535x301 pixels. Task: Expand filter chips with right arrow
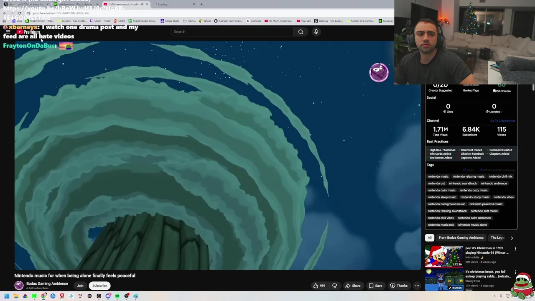click(x=512, y=237)
